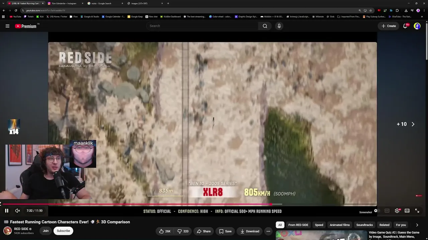Go back in browser history
Image resolution: width=428 pixels, height=240 pixels.
pyautogui.click(x=4, y=10)
